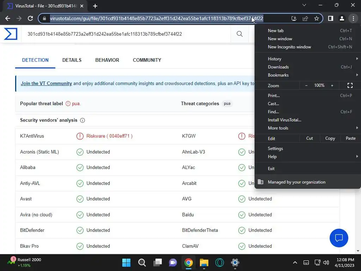Click Paste in the Edit row

(351, 138)
